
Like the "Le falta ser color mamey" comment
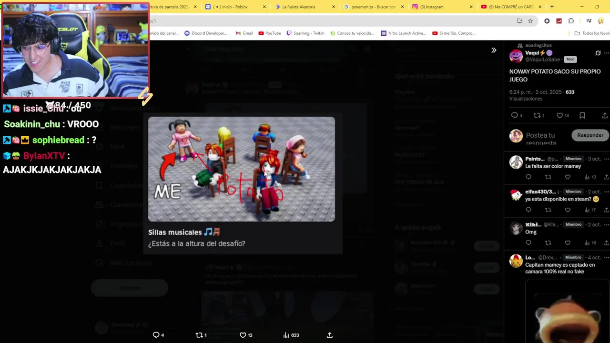pyautogui.click(x=568, y=177)
